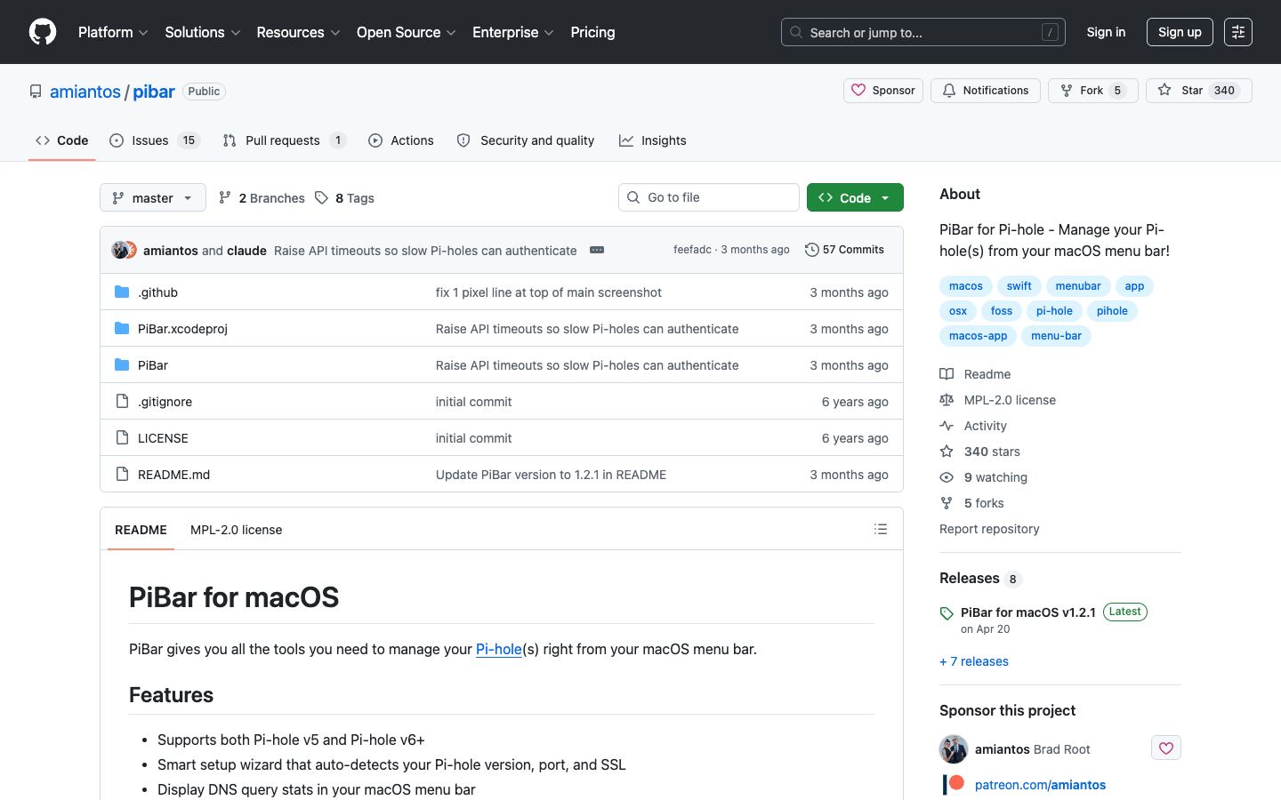Click the heart icon on Sponsor button
This screenshot has width=1281, height=800.
pos(858,91)
